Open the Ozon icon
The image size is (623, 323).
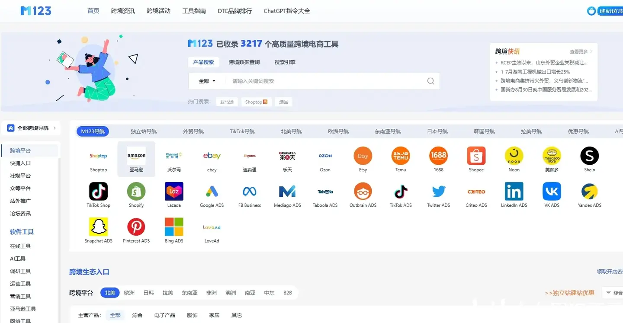click(325, 156)
